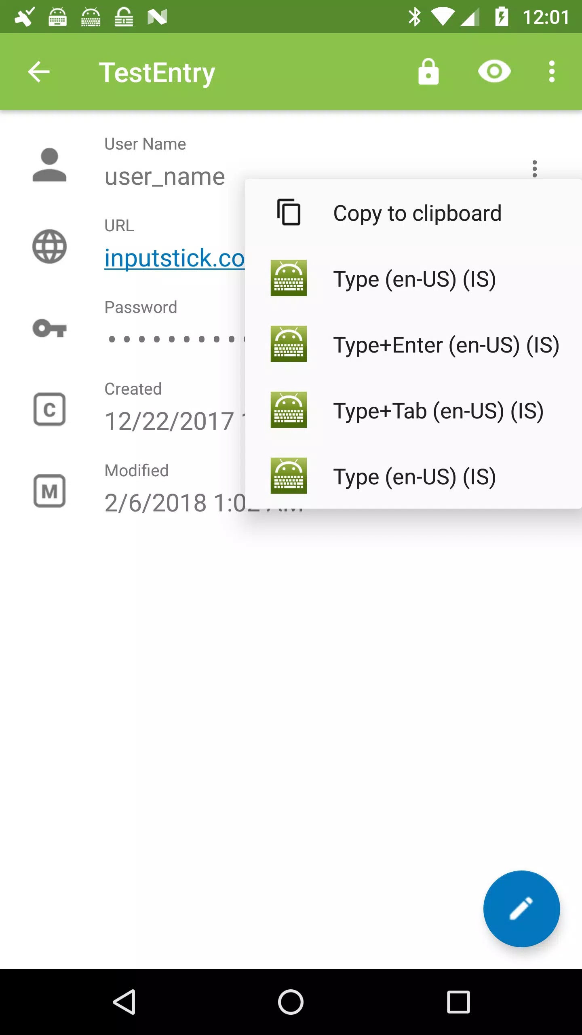582x1035 pixels.
Task: Click the globe icon beside URL
Action: pos(49,247)
